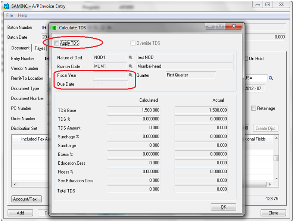Click the Add button
The height and width of the screenshot is (221, 293).
pyautogui.click(x=20, y=213)
